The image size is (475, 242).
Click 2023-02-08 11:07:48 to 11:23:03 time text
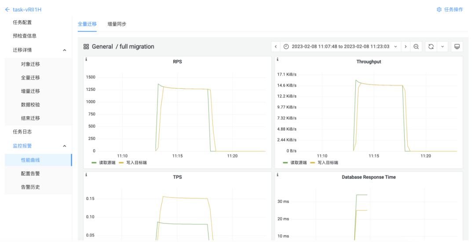click(x=340, y=47)
